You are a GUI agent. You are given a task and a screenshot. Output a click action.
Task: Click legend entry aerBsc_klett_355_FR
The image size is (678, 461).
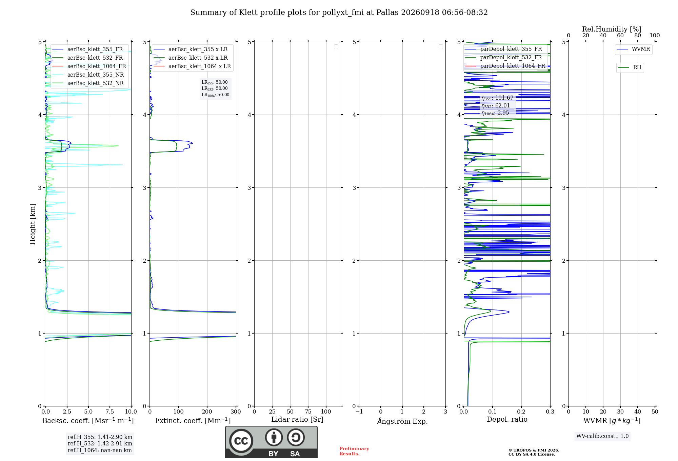pyautogui.click(x=89, y=49)
